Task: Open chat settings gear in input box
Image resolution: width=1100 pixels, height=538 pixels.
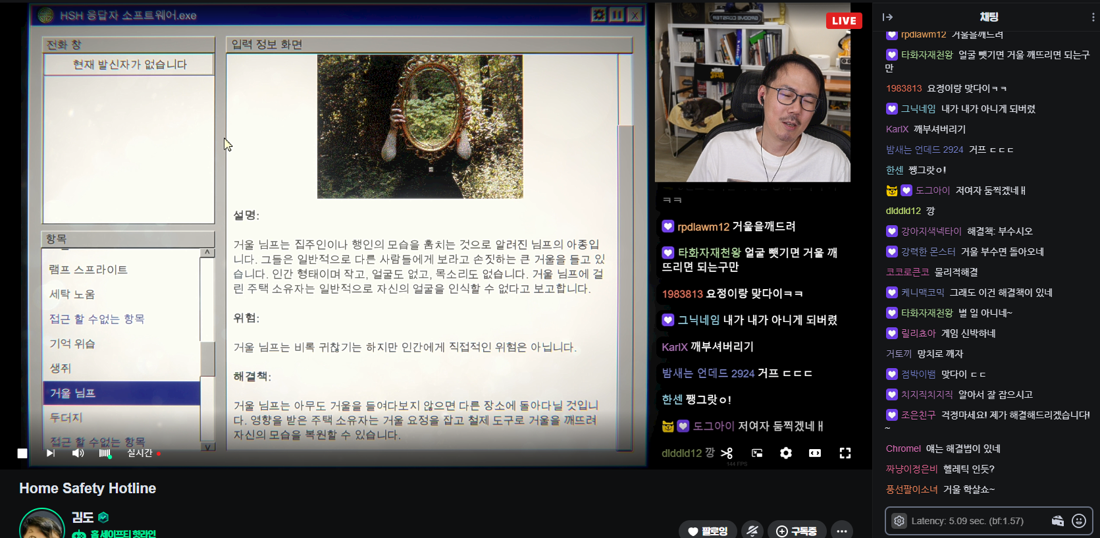Action: [x=899, y=521]
